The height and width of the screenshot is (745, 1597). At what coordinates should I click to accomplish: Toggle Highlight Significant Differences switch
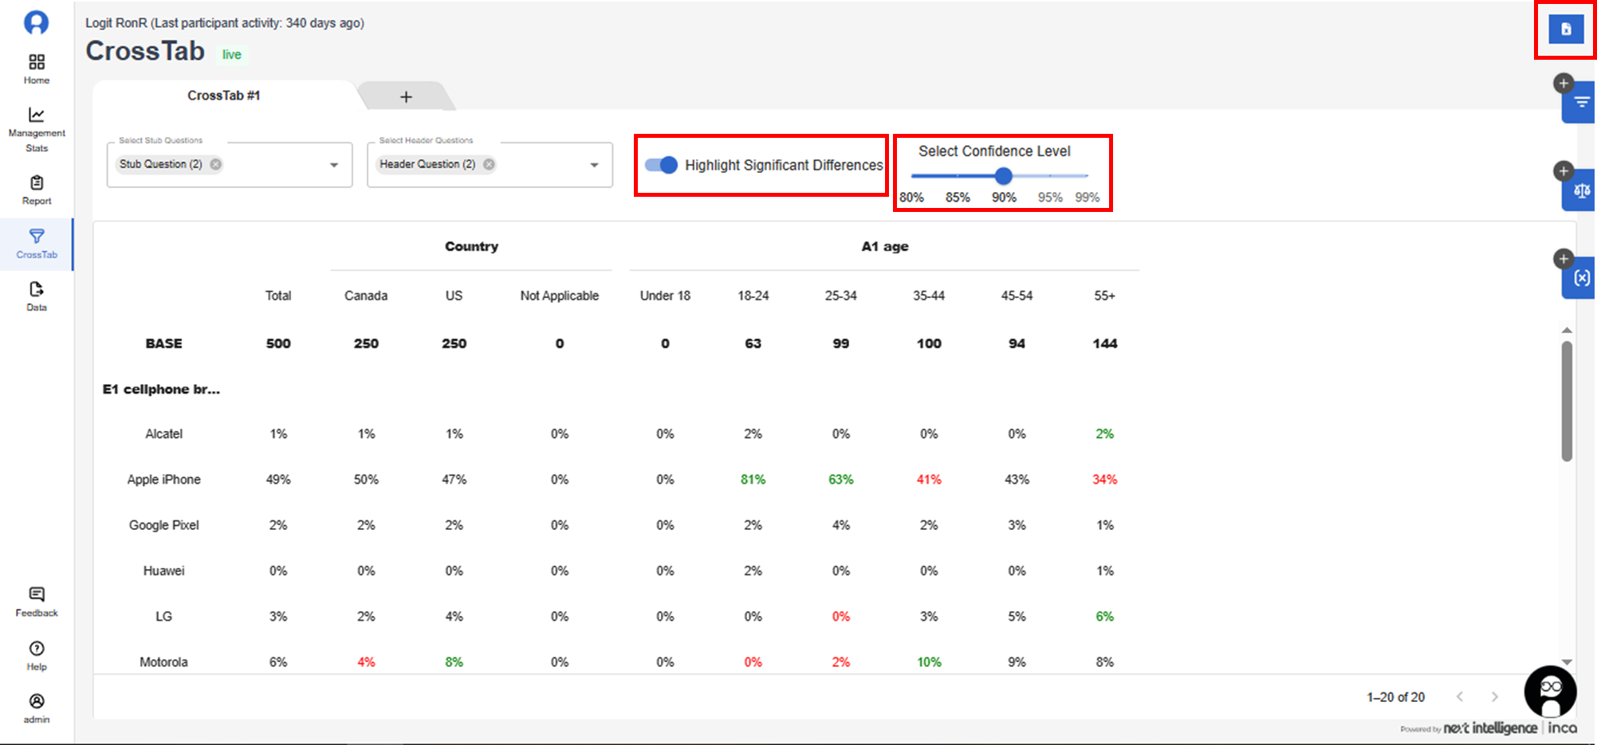[661, 165]
